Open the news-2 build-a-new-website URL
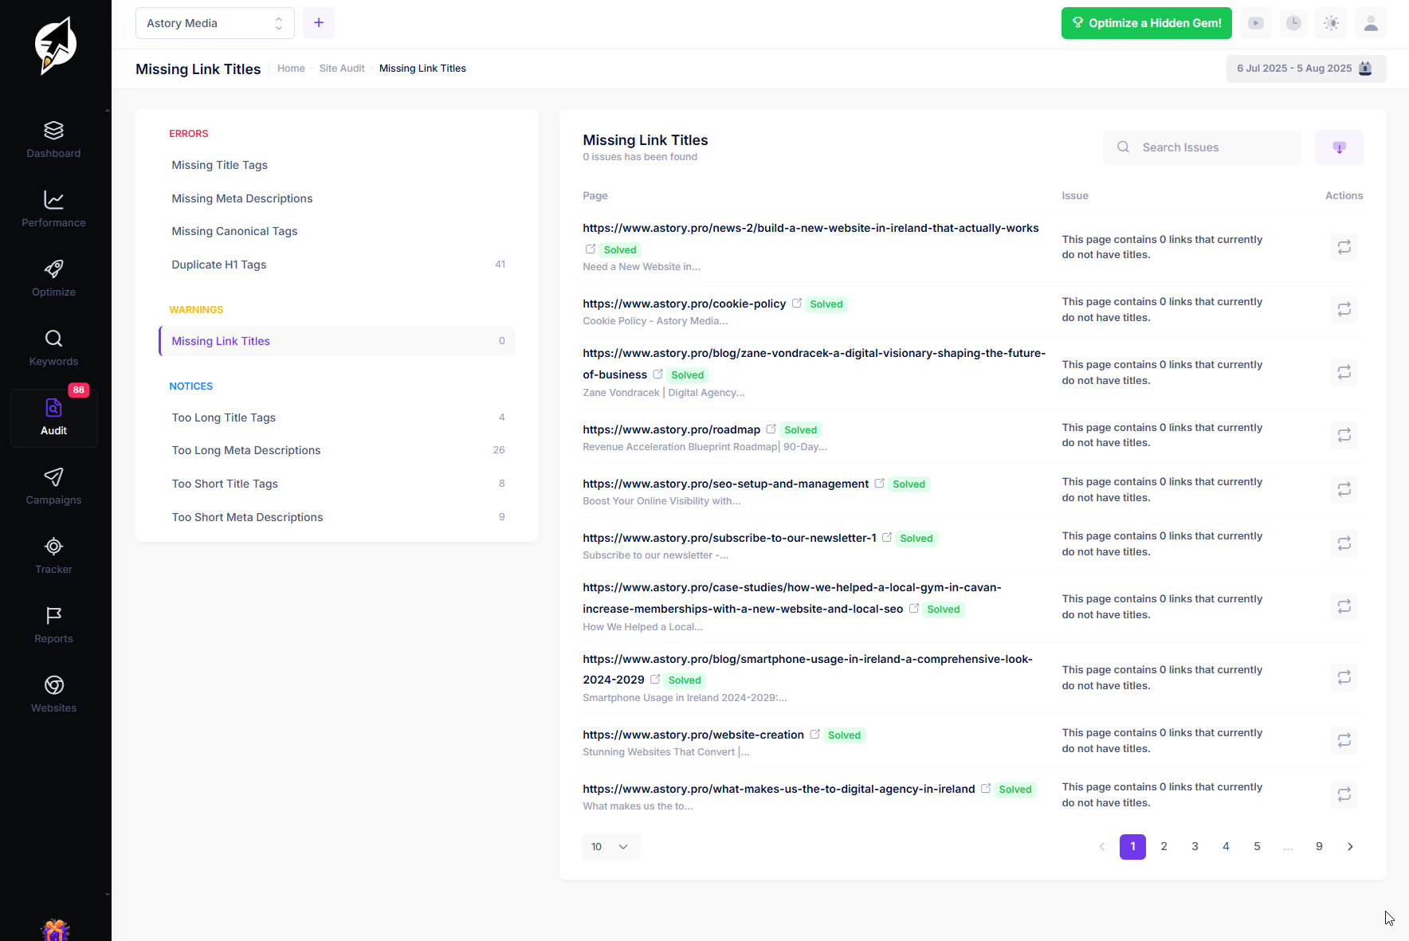 (810, 228)
